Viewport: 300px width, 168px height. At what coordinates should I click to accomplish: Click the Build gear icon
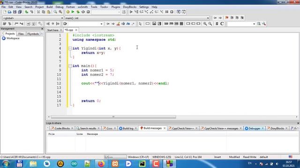pyautogui.click(x=68, y=12)
